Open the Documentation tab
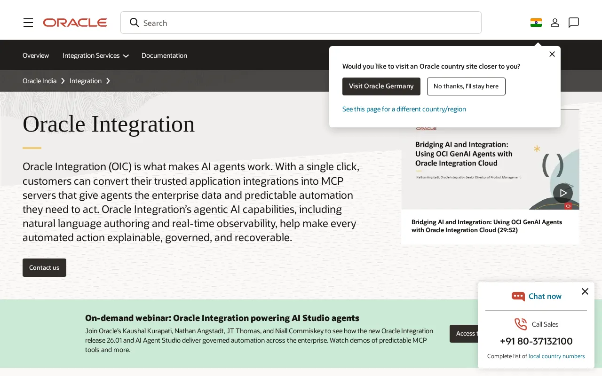This screenshot has height=376, width=602. click(164, 55)
